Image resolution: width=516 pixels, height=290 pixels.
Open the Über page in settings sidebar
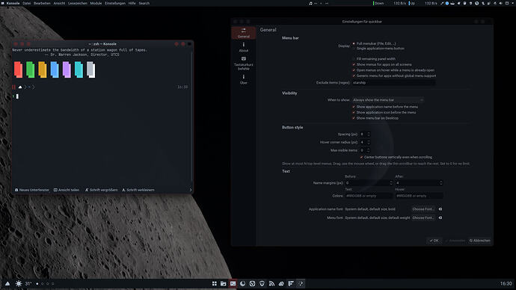[244, 79]
